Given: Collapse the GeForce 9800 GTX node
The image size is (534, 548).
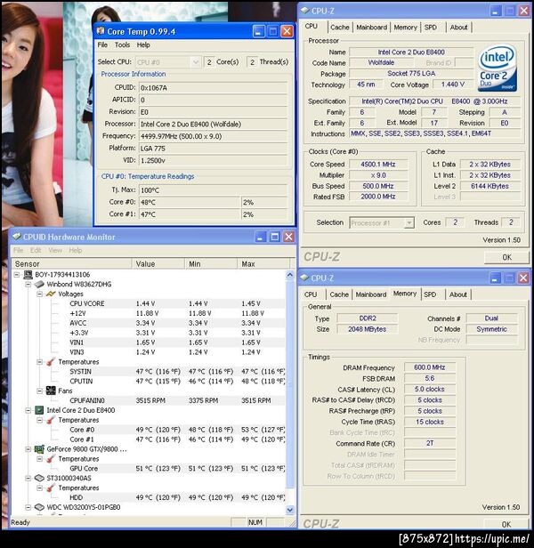Looking at the screenshot, I should click(x=28, y=449).
